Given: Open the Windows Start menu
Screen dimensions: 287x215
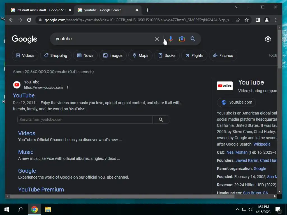Looking at the screenshot, I should (7, 209).
